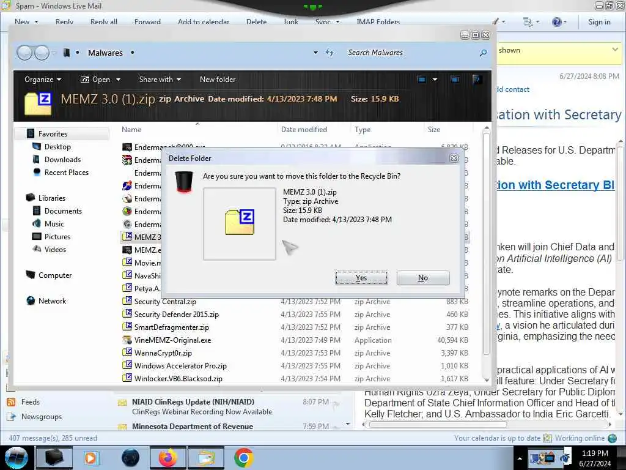This screenshot has width=626, height=470.
Task: Sort files by Name column header
Action: tap(132, 130)
